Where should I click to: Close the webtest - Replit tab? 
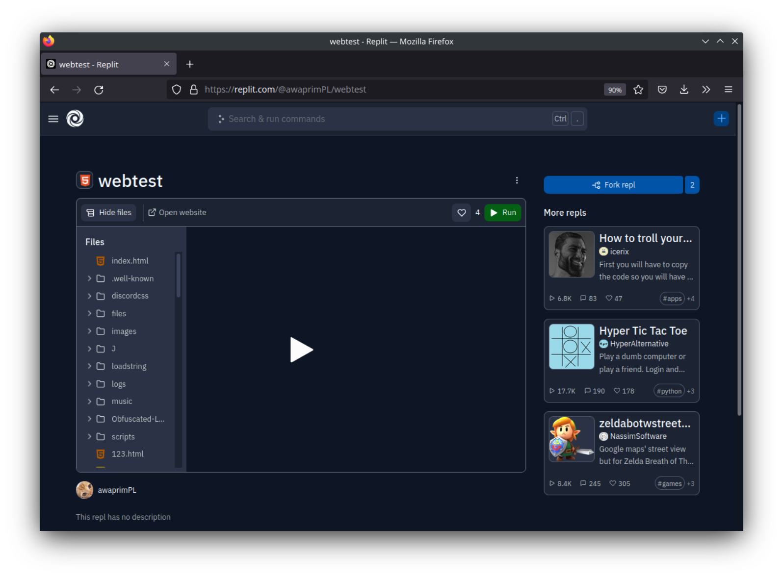tap(167, 64)
